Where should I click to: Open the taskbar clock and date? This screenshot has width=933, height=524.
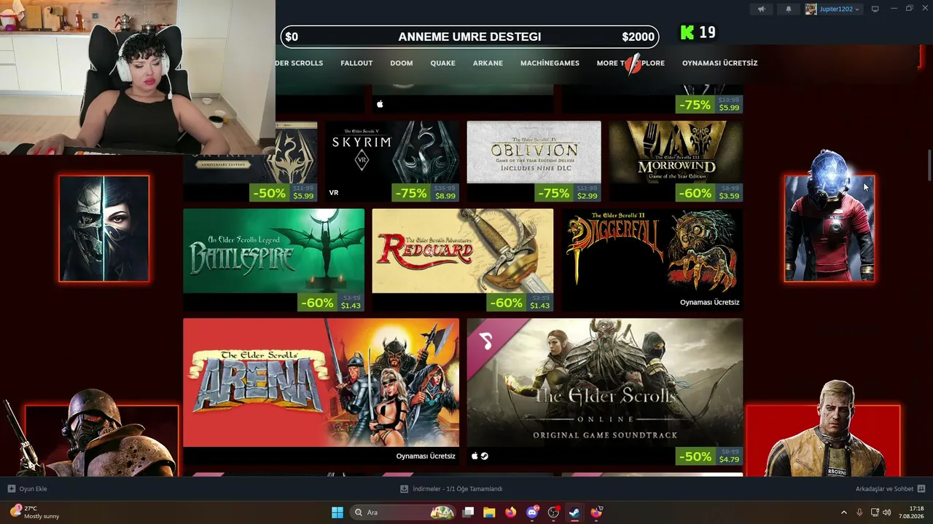[911, 512]
